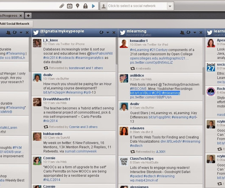Click the mykeypeople column vertical scrollbar

[x=117, y=51]
